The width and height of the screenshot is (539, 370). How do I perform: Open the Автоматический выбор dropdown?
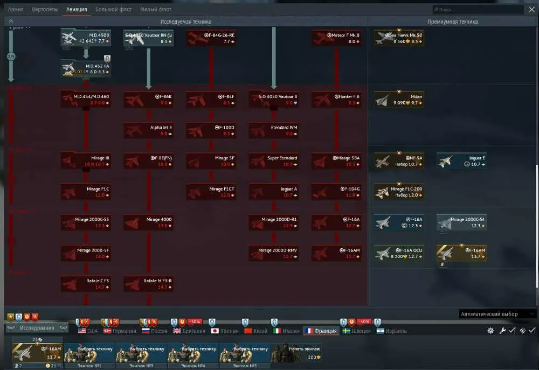tap(497, 314)
